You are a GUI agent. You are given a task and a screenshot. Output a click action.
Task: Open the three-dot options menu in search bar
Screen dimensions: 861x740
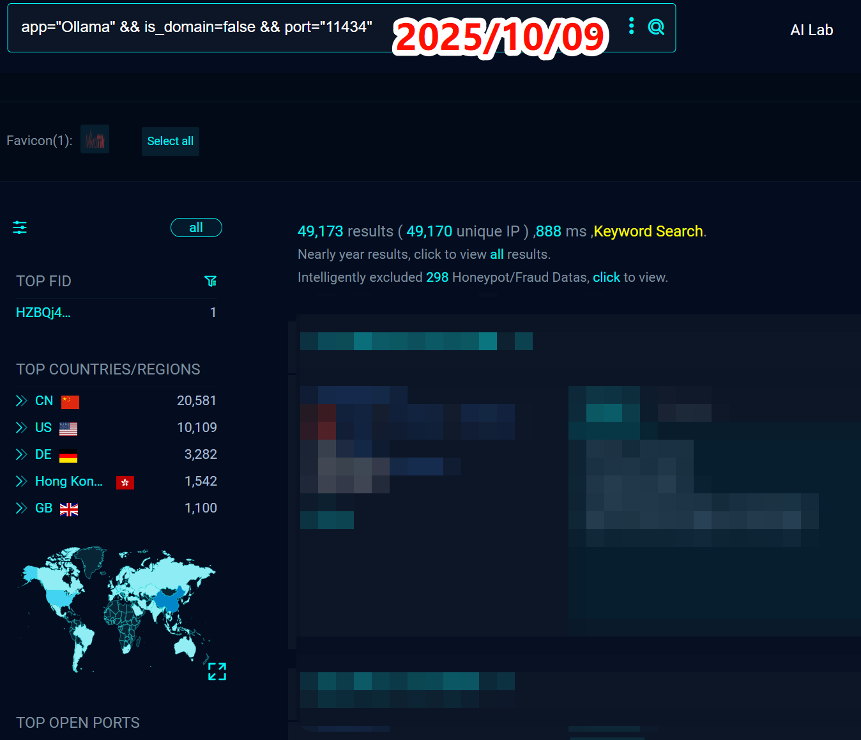(631, 26)
